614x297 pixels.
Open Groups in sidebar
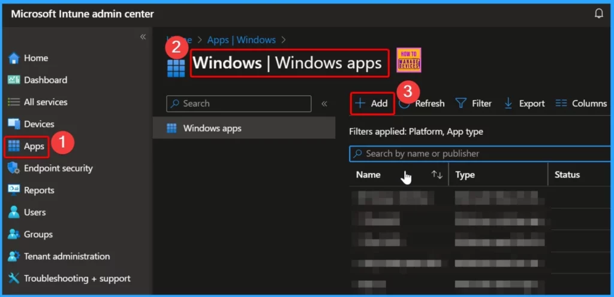click(38, 235)
